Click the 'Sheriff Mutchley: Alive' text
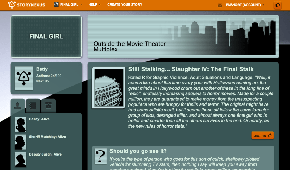Screen dimensions: 290x170 (x=47, y=137)
